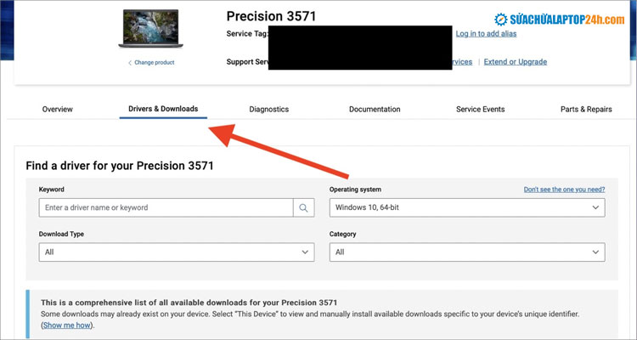This screenshot has width=637, height=340.
Task: Follow the Extend or Upgrade link
Action: (516, 62)
